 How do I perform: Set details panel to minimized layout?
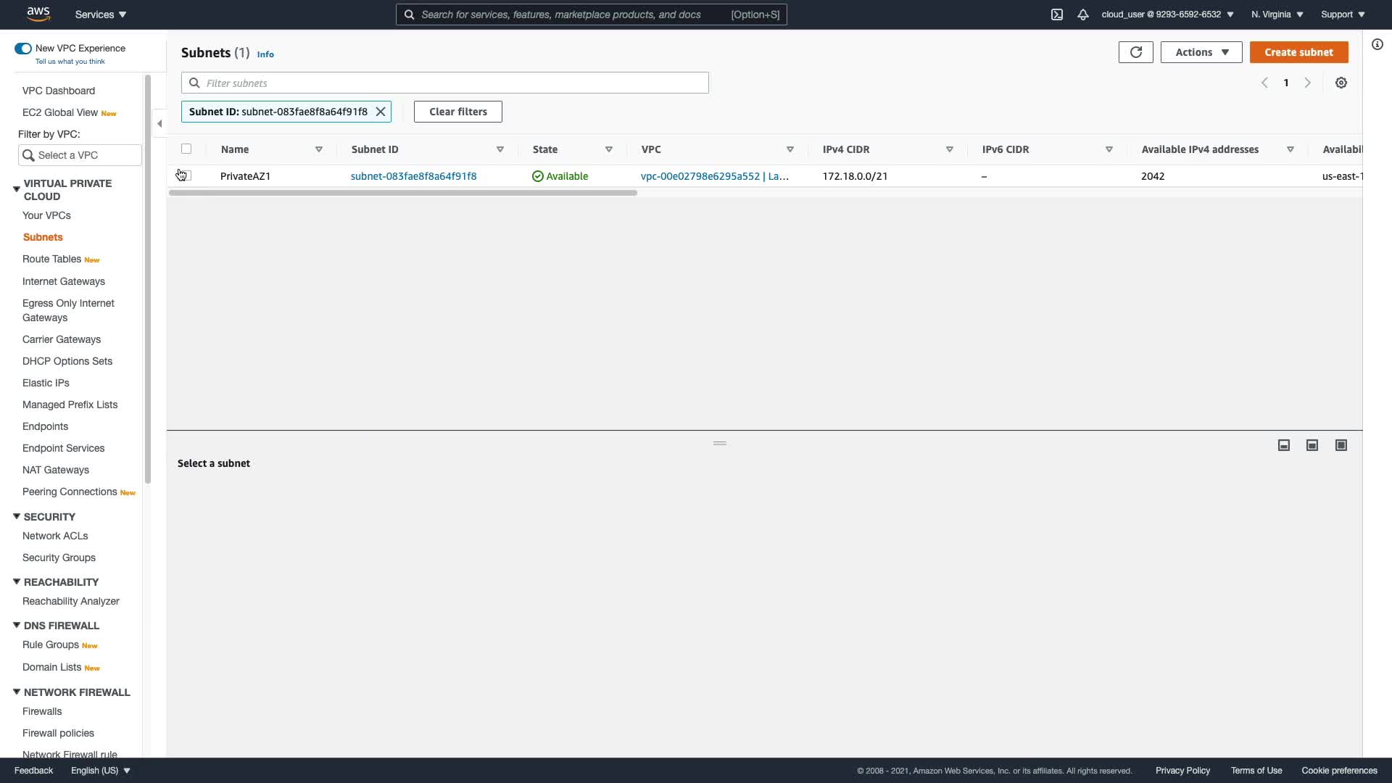(1284, 445)
